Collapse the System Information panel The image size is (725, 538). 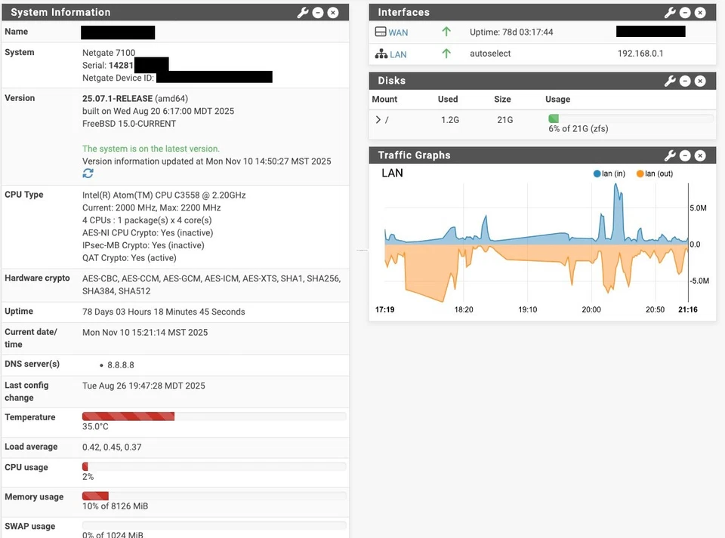coord(318,12)
